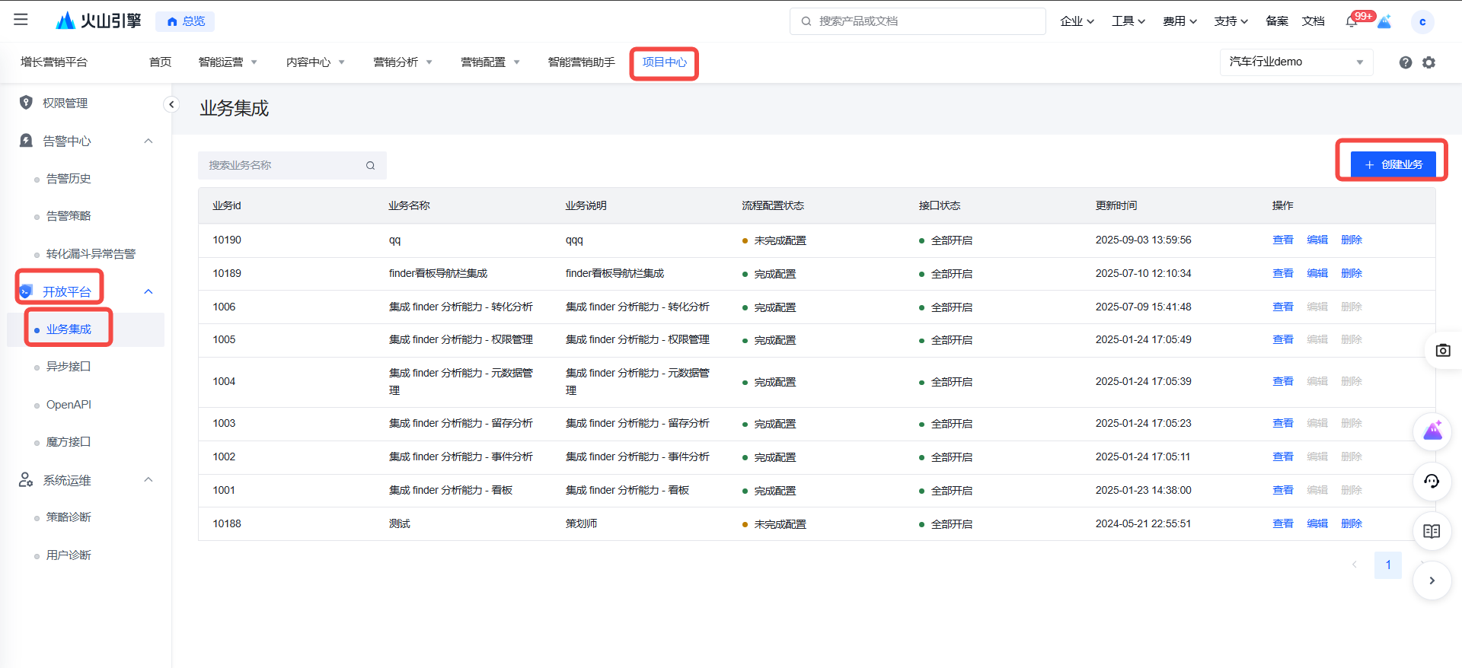Open the hamburger navigation menu
Image resolution: width=1462 pixels, height=668 pixels.
pos(21,20)
